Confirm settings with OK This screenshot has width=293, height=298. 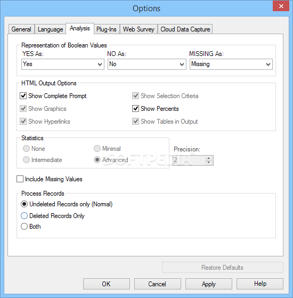click(x=107, y=284)
